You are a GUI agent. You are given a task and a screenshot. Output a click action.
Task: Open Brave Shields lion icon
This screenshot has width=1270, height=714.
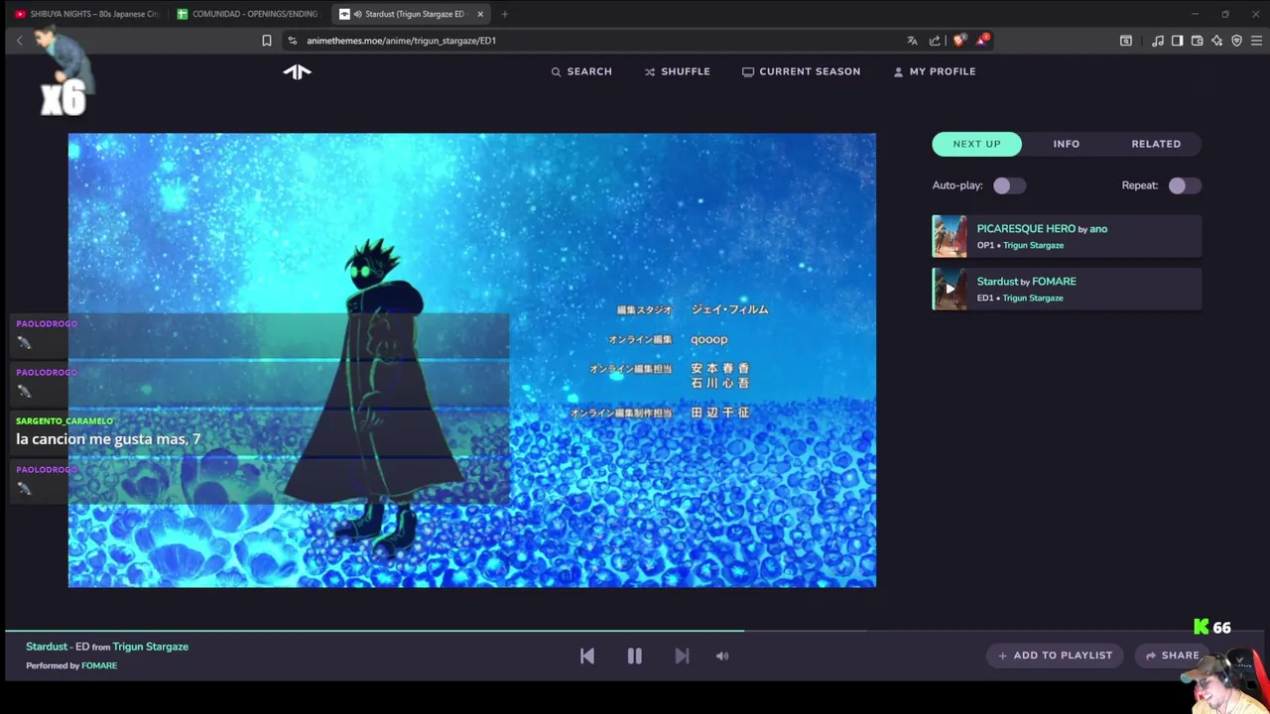(958, 41)
